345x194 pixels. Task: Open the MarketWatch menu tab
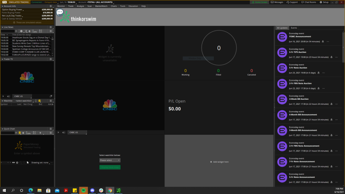coord(101,6)
